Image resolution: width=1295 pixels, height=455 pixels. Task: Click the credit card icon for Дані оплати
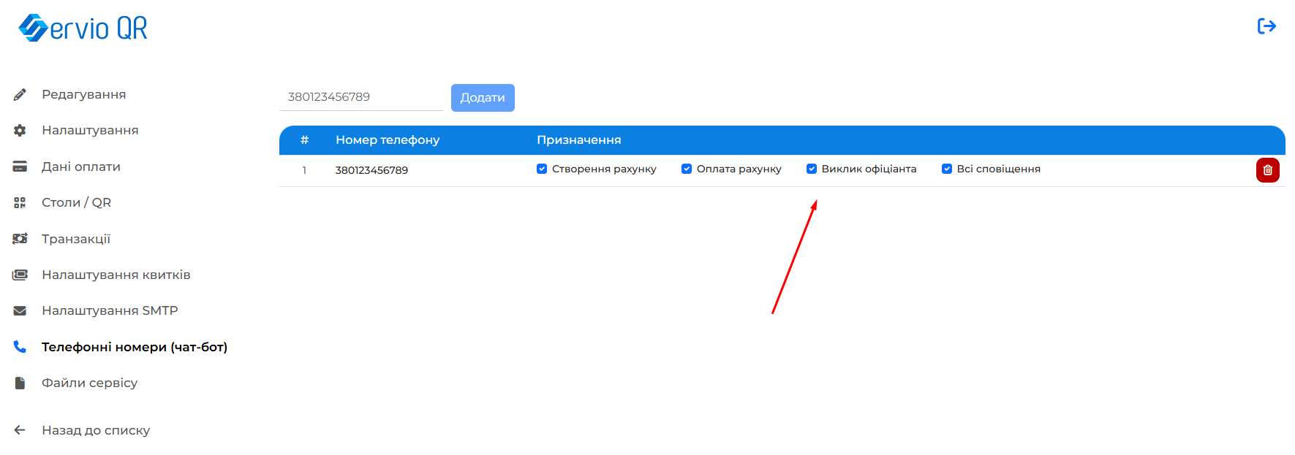[x=20, y=167]
